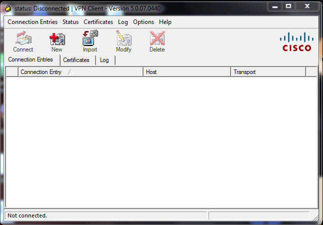Switch to the Certificates tab
The width and height of the screenshot is (323, 225).
coord(78,60)
